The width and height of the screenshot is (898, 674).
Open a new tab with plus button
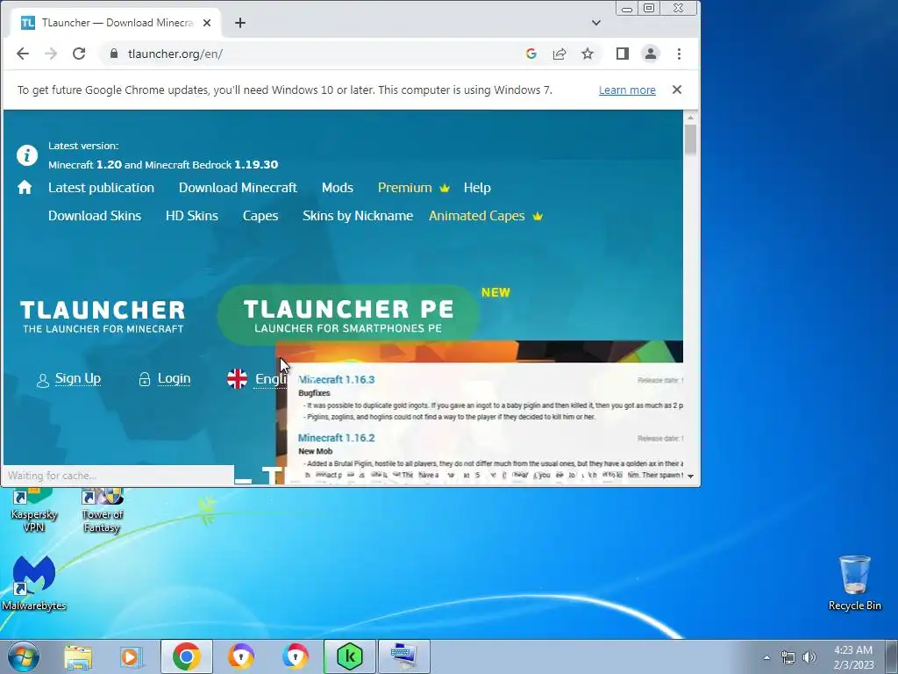click(240, 23)
